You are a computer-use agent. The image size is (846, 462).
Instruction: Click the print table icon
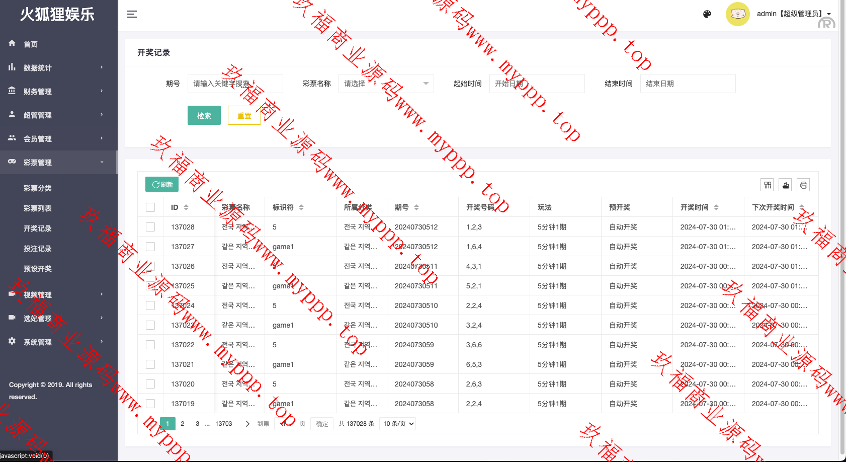tap(804, 185)
